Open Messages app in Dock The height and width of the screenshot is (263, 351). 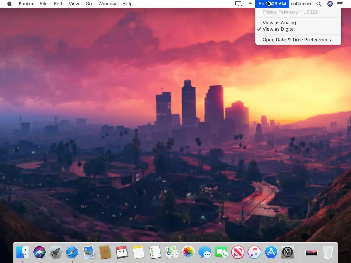[x=205, y=252]
